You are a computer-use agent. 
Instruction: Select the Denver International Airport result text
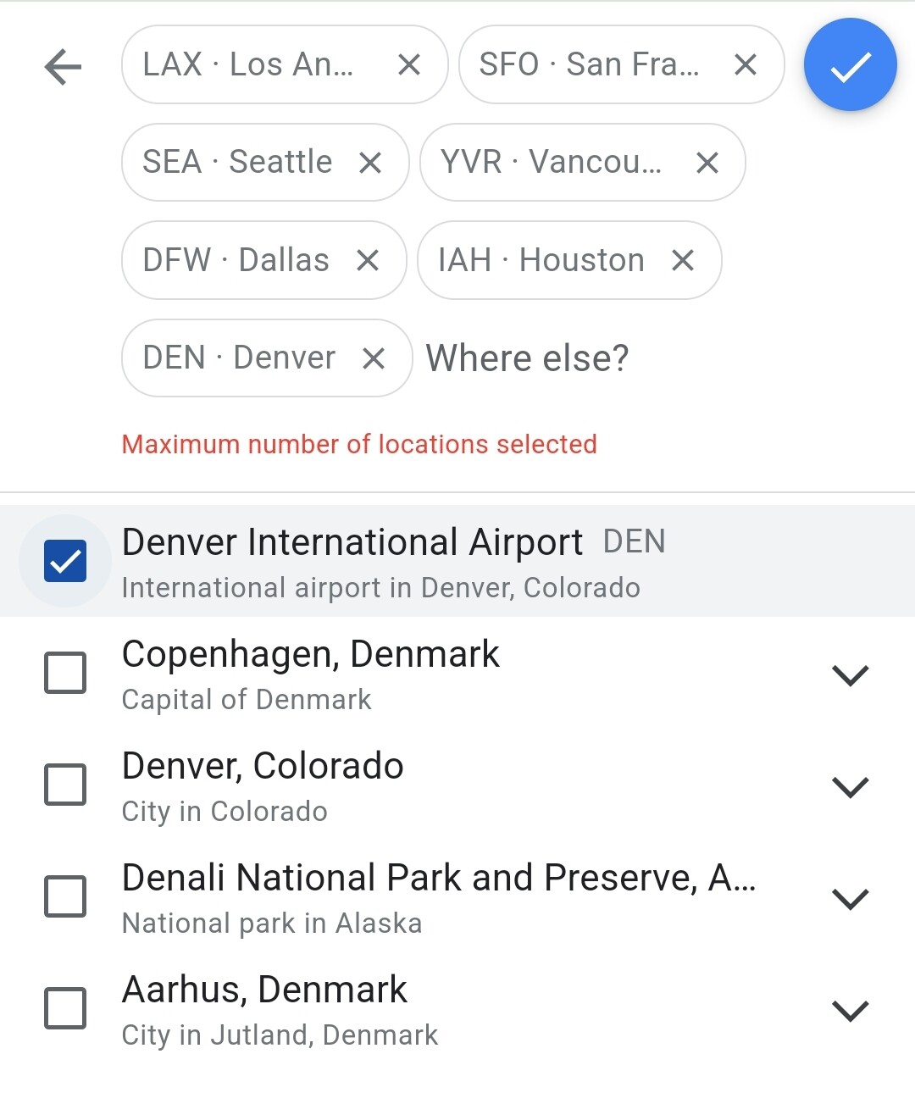coord(352,542)
